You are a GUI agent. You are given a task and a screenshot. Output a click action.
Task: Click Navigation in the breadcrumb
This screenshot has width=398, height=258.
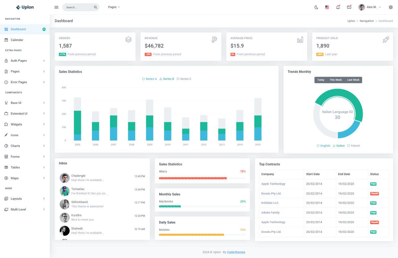367,21
